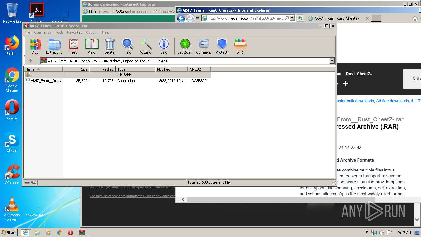Sort by the Size column header
This screenshot has height=237, width=421.
coord(76,69)
